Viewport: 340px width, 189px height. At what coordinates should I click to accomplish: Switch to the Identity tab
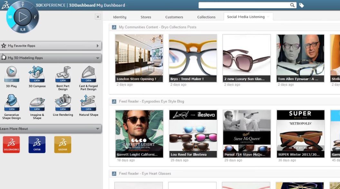click(120, 17)
